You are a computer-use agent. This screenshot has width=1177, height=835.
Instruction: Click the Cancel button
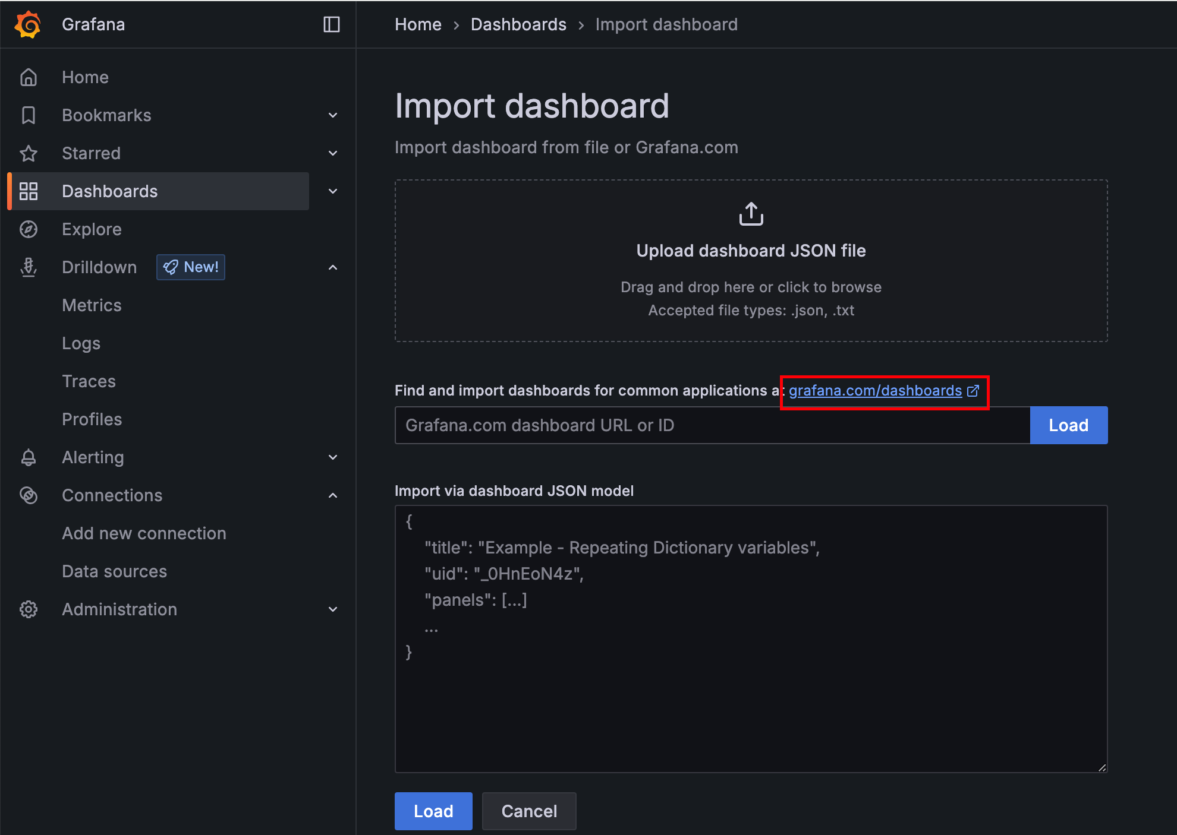click(x=529, y=811)
